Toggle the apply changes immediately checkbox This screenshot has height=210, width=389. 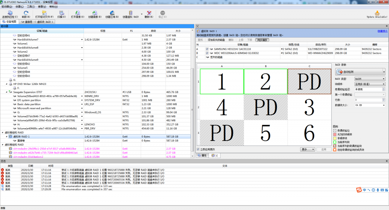(198, 149)
